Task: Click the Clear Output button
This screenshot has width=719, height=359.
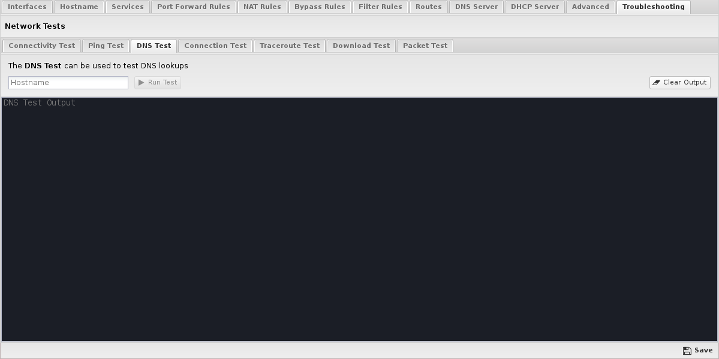Action: click(x=680, y=83)
